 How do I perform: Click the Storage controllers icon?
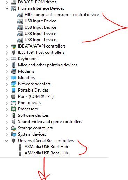[14, 128]
